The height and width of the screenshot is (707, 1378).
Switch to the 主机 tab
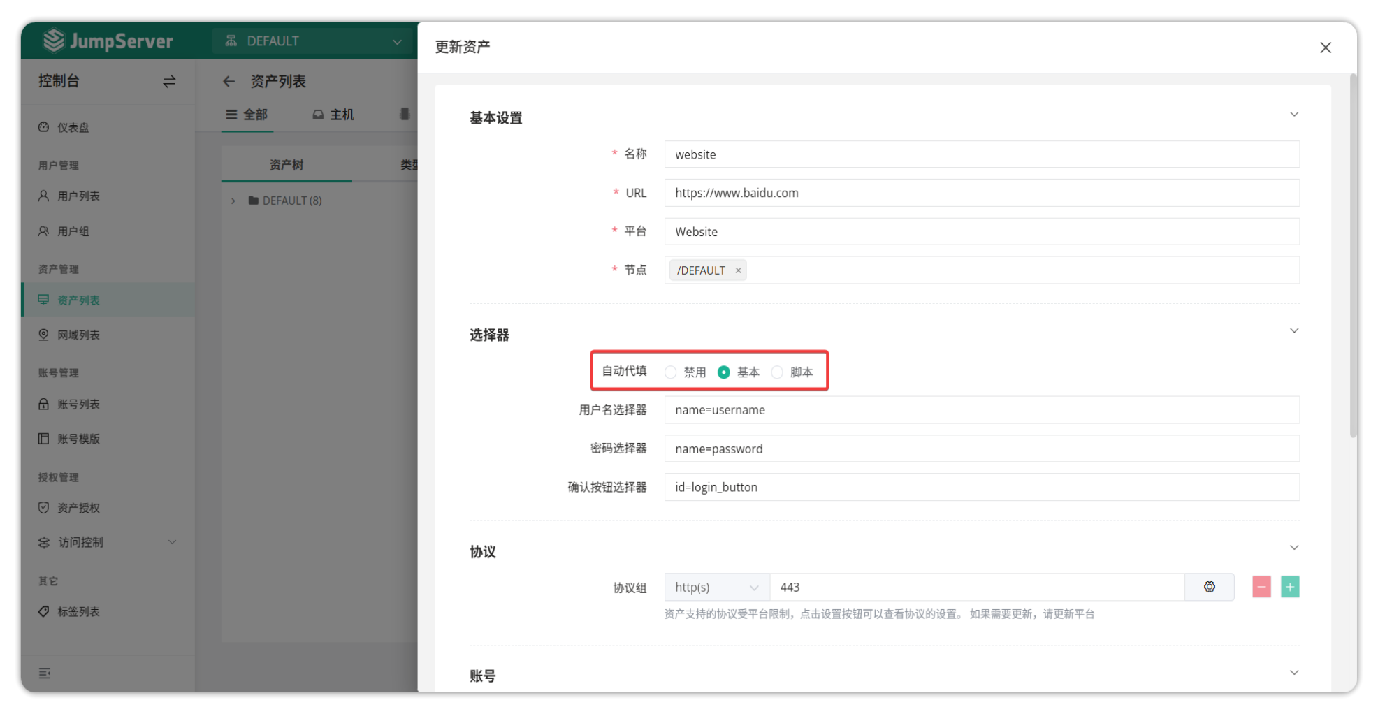click(334, 115)
